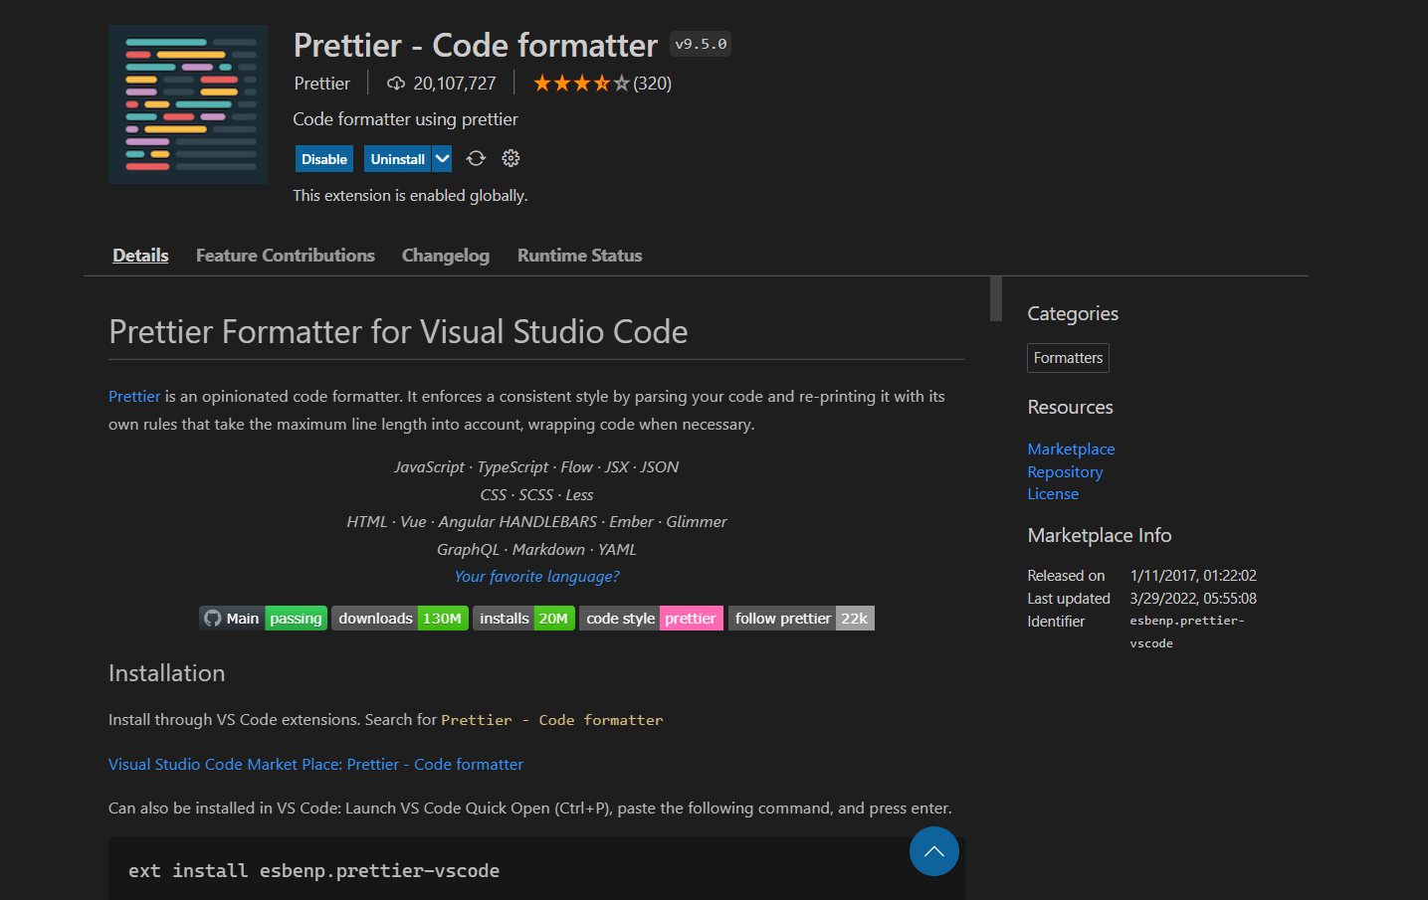This screenshot has width=1428, height=900.
Task: Click the Prettier publisher name
Action: tap(322, 84)
